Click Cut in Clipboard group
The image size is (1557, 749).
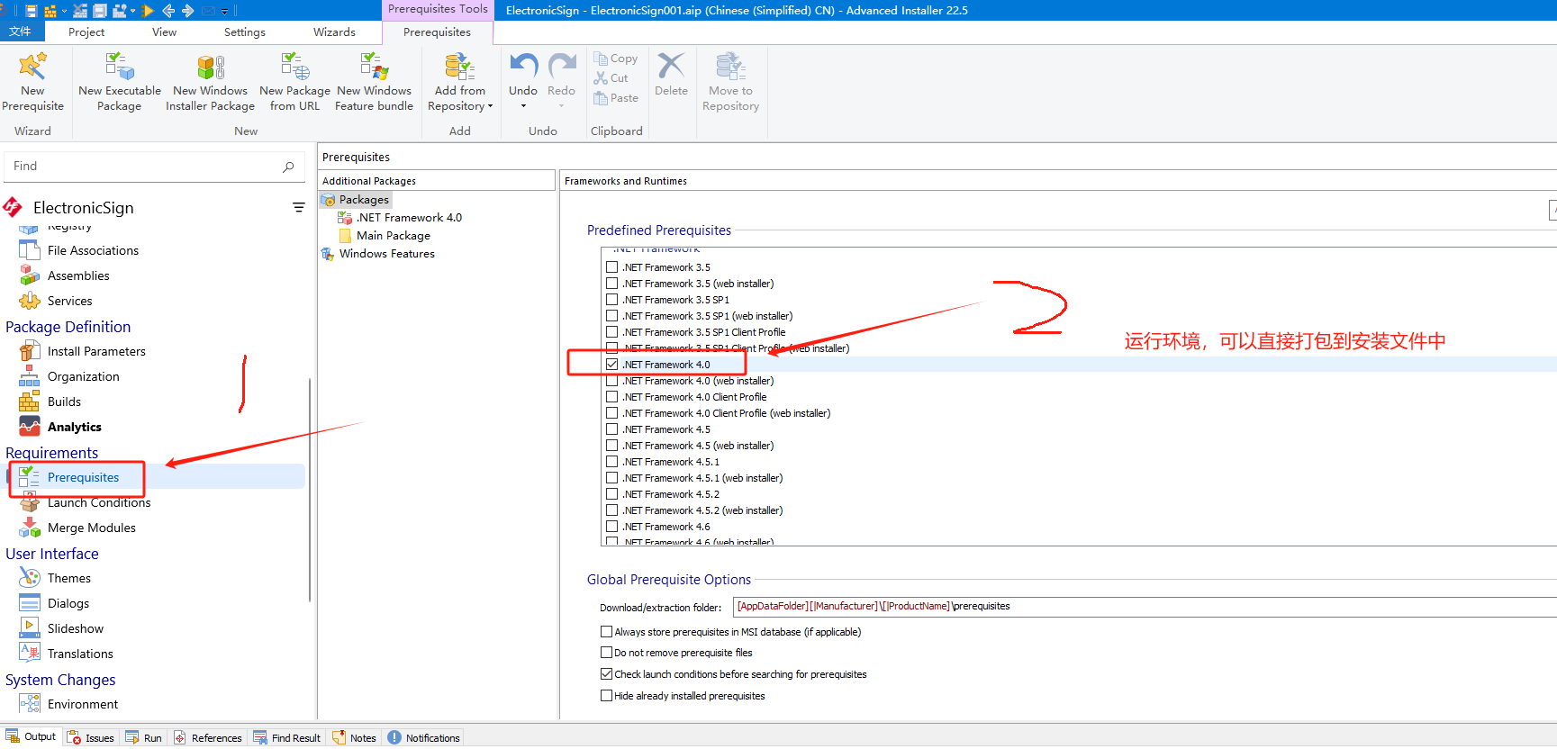pyautogui.click(x=611, y=78)
